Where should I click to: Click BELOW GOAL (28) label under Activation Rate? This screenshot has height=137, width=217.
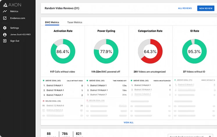pyautogui.click(x=53, y=101)
